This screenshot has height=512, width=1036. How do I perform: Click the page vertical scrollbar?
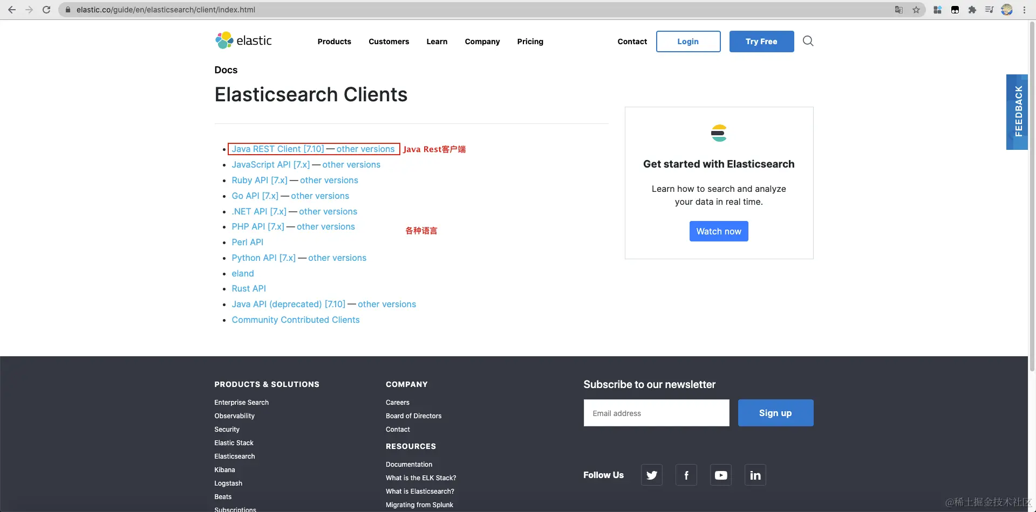1032,196
